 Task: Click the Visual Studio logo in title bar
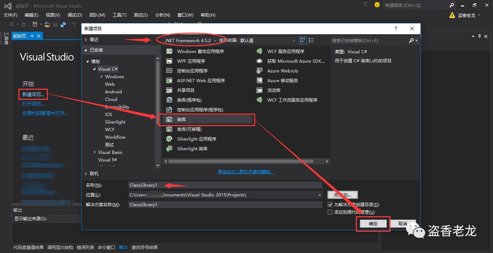pos(8,6)
